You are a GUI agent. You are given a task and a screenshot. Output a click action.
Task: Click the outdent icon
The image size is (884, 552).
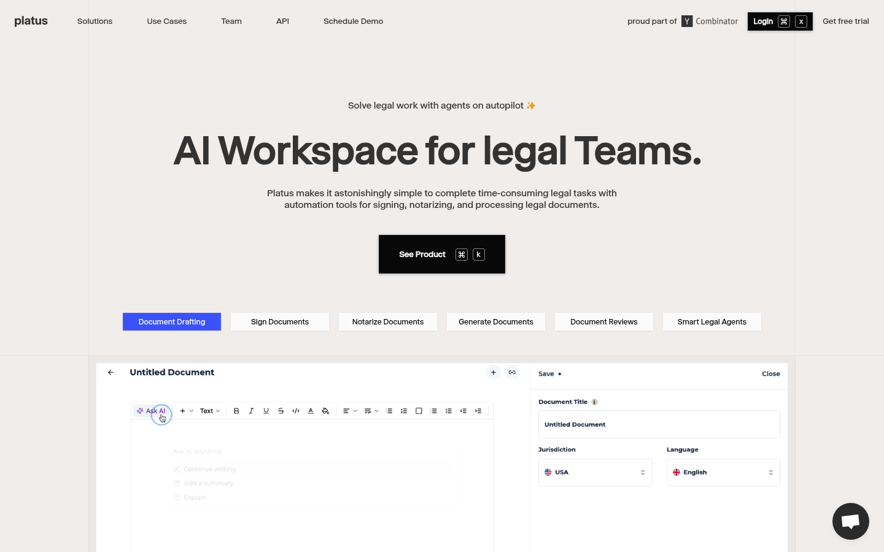[x=463, y=411]
